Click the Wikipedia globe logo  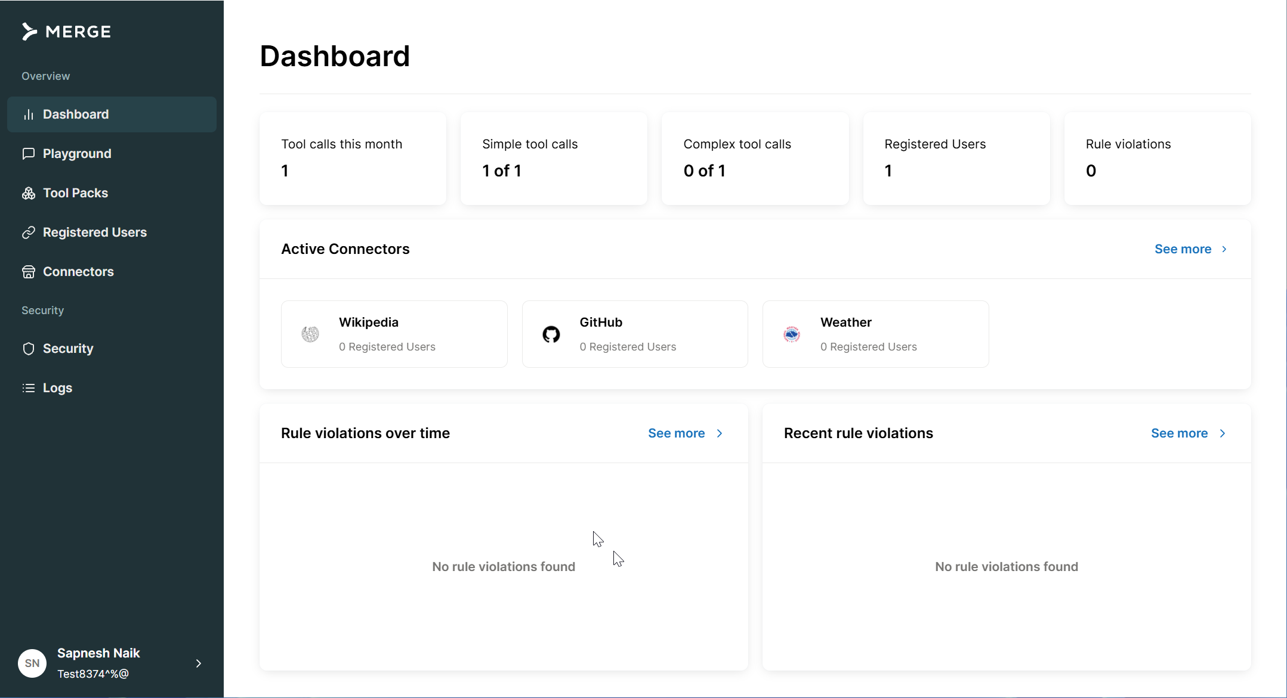coord(310,334)
